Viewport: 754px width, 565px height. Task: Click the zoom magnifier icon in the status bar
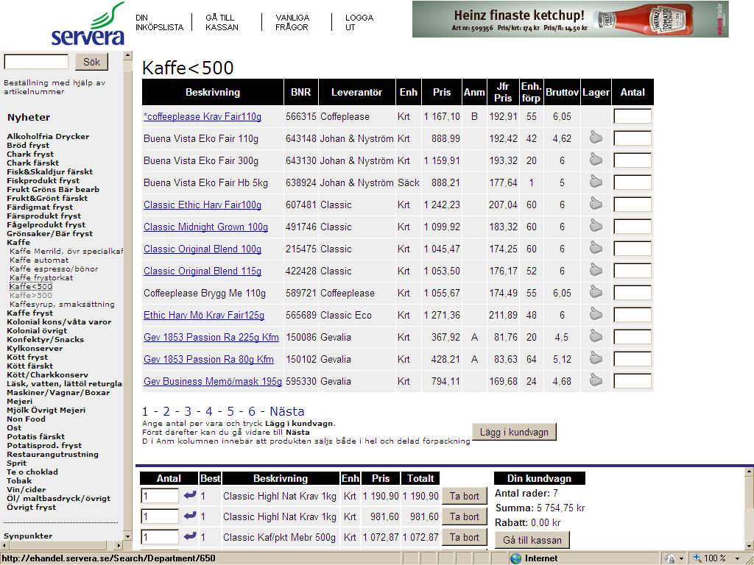pyautogui.click(x=697, y=558)
